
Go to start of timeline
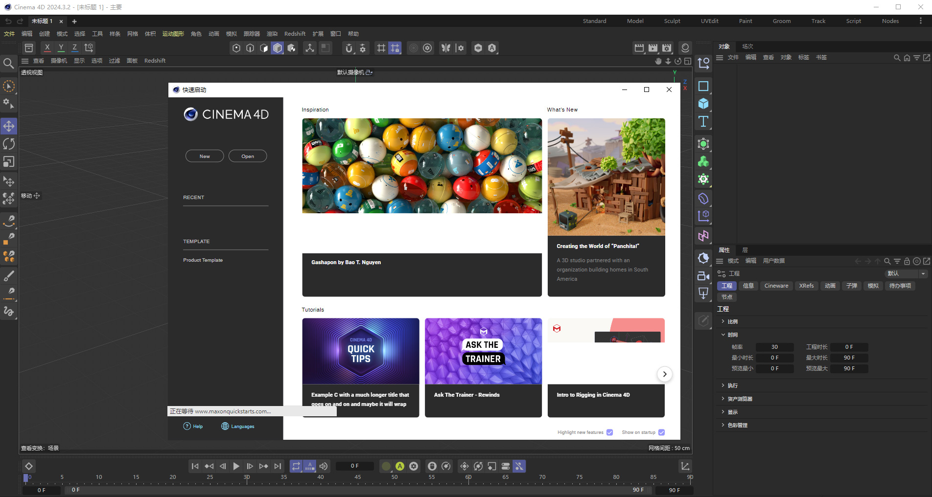195,466
